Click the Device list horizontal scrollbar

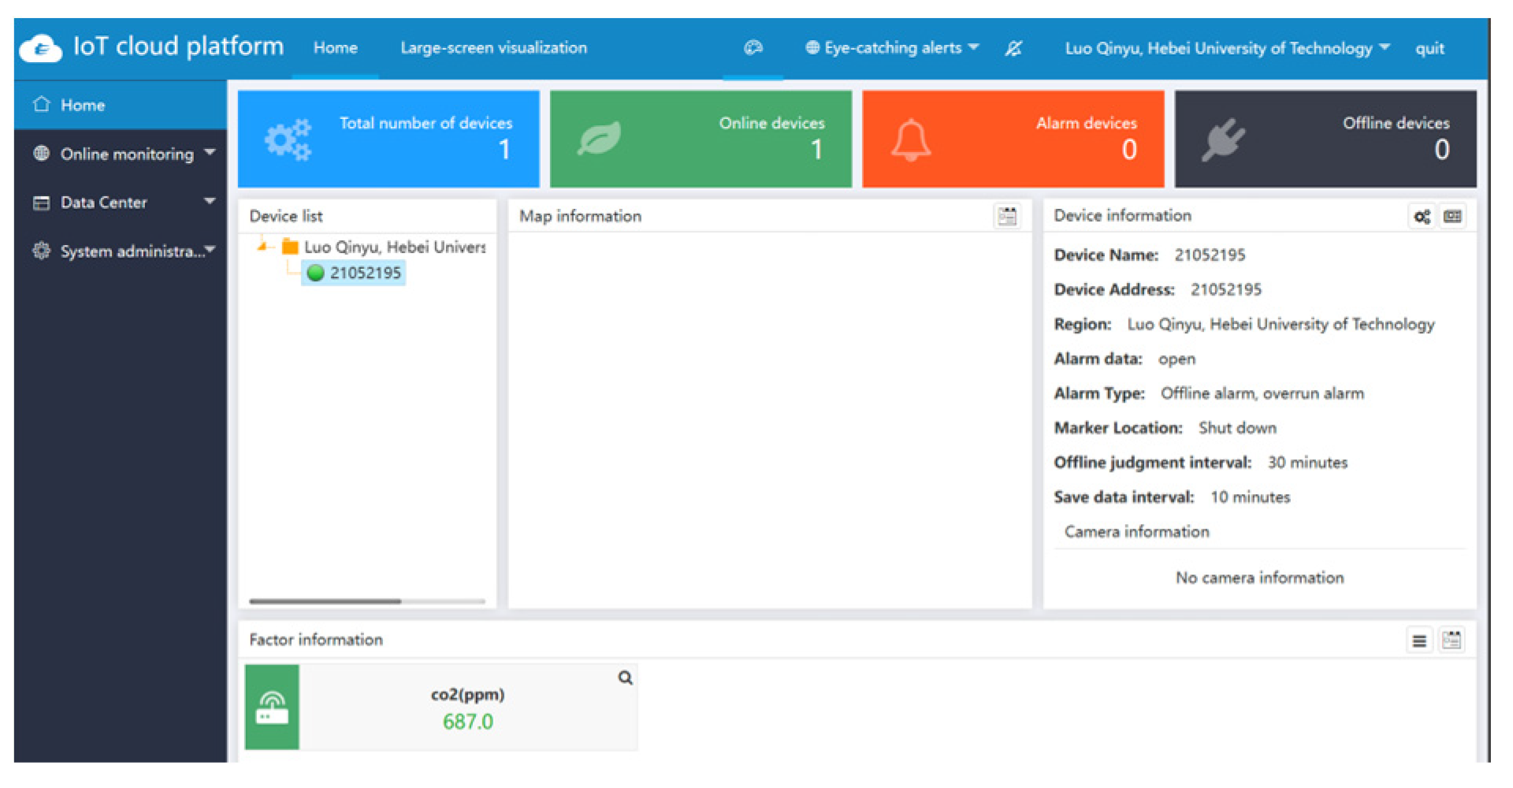[x=325, y=601]
